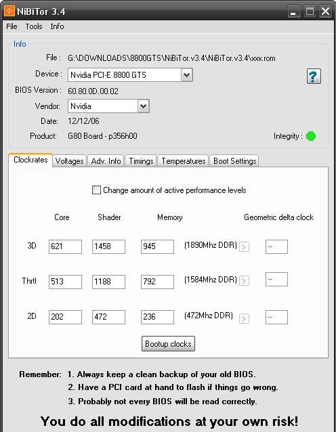This screenshot has width=336, height=432.
Task: Click the Core column header
Action: point(62,217)
